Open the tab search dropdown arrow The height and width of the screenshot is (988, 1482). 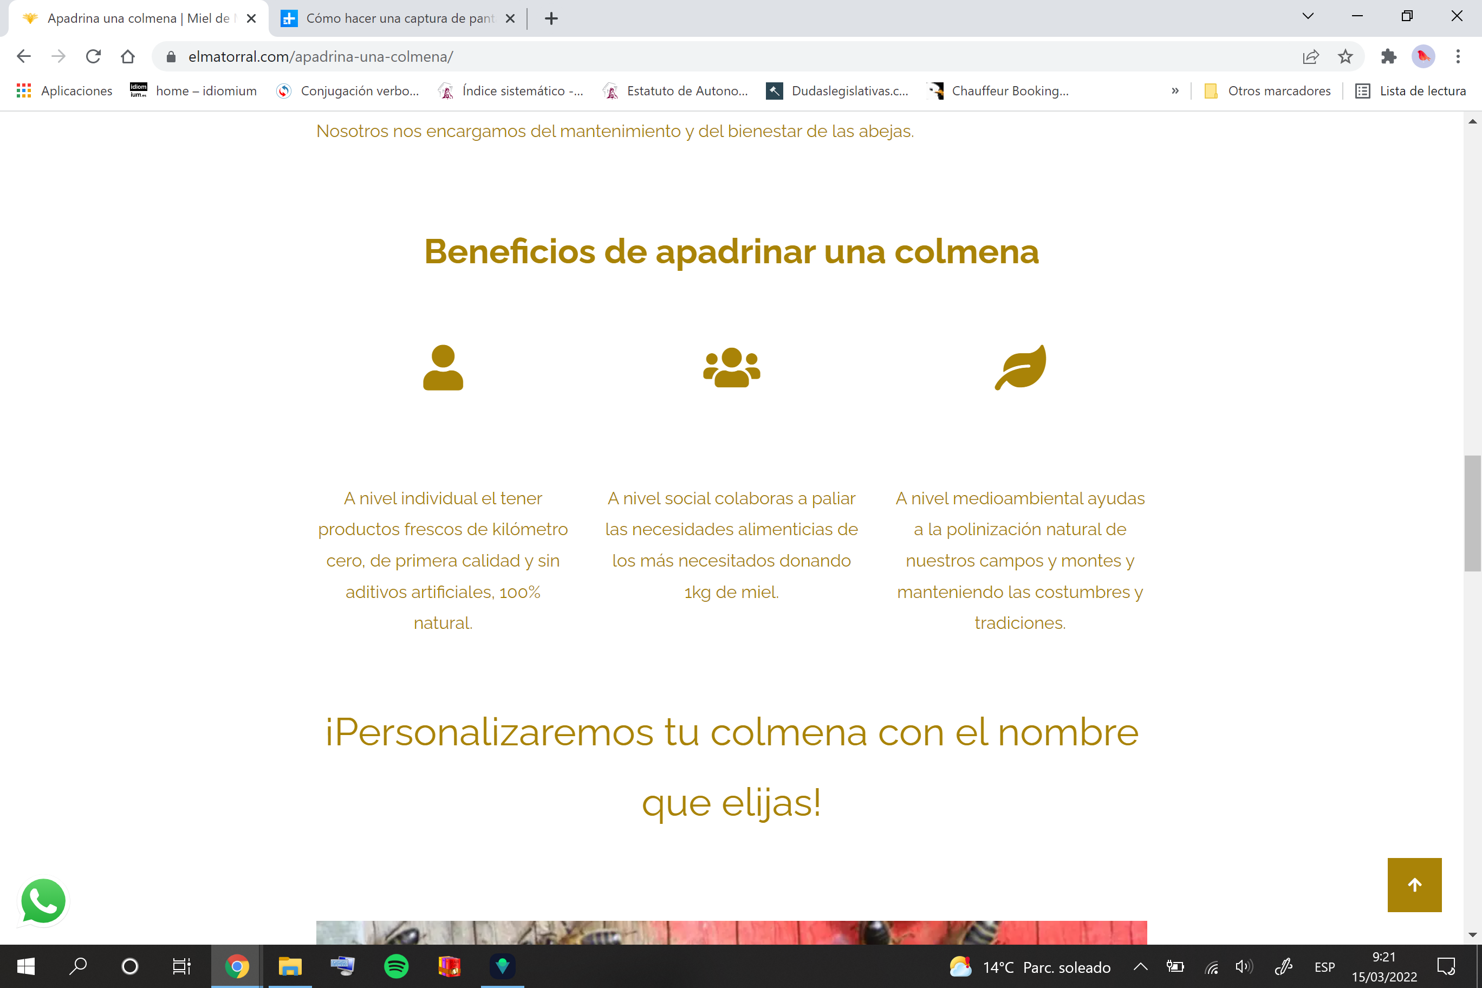click(1308, 16)
